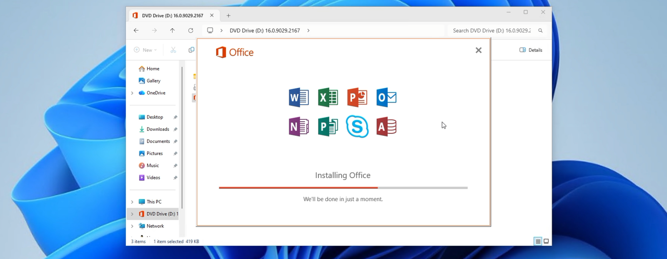Click the OneNote icon in Office installer
The image size is (667, 259).
(x=299, y=127)
